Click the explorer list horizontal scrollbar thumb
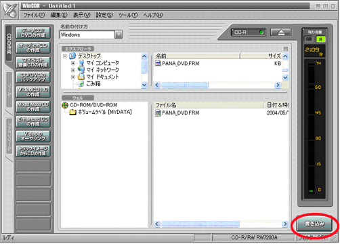This screenshot has width=340, height=244. (184, 85)
